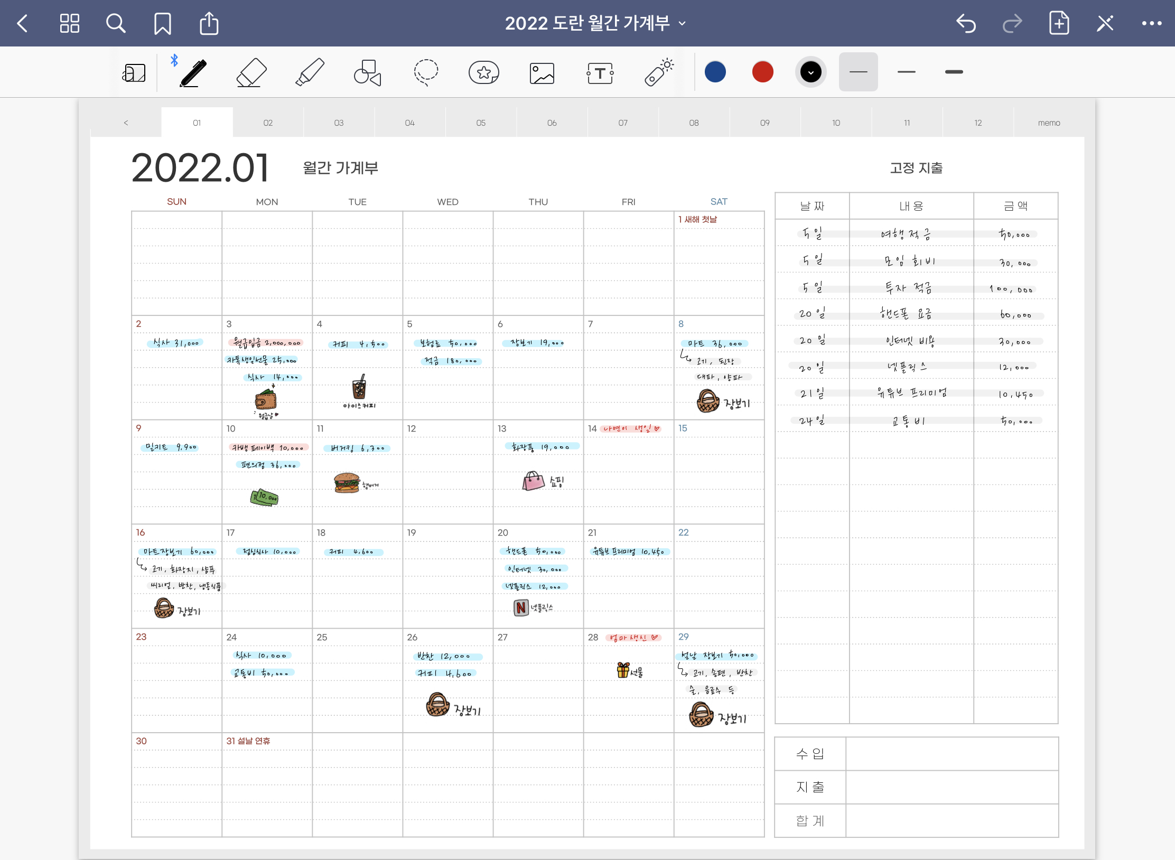Expand the document title dropdown

(x=682, y=23)
